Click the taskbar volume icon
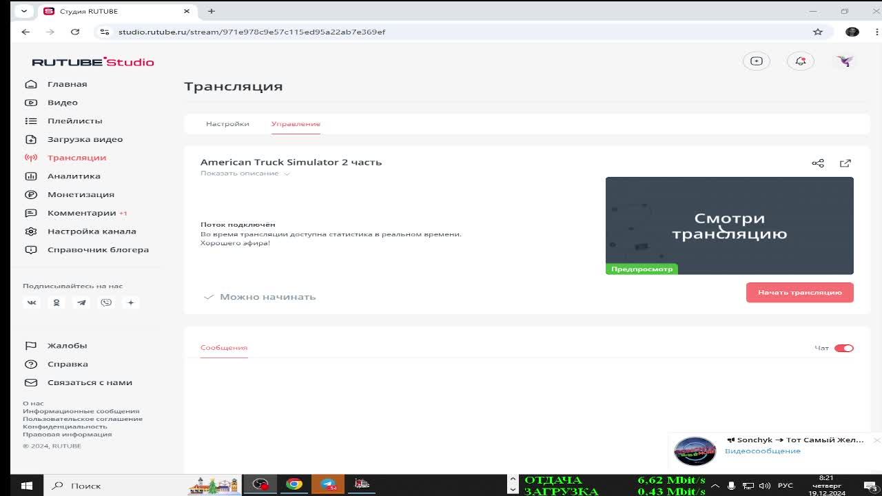 (764, 486)
